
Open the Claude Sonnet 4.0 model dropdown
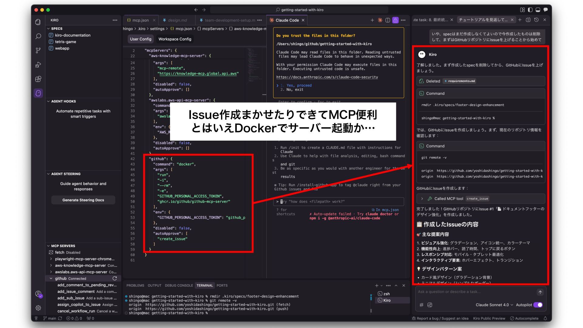[494, 305]
